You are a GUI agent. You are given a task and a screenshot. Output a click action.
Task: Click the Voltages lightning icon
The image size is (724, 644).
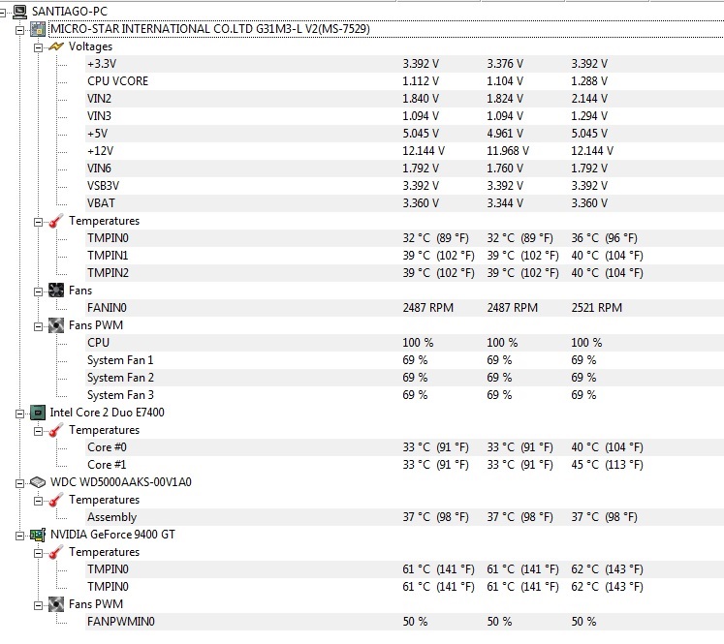point(56,46)
